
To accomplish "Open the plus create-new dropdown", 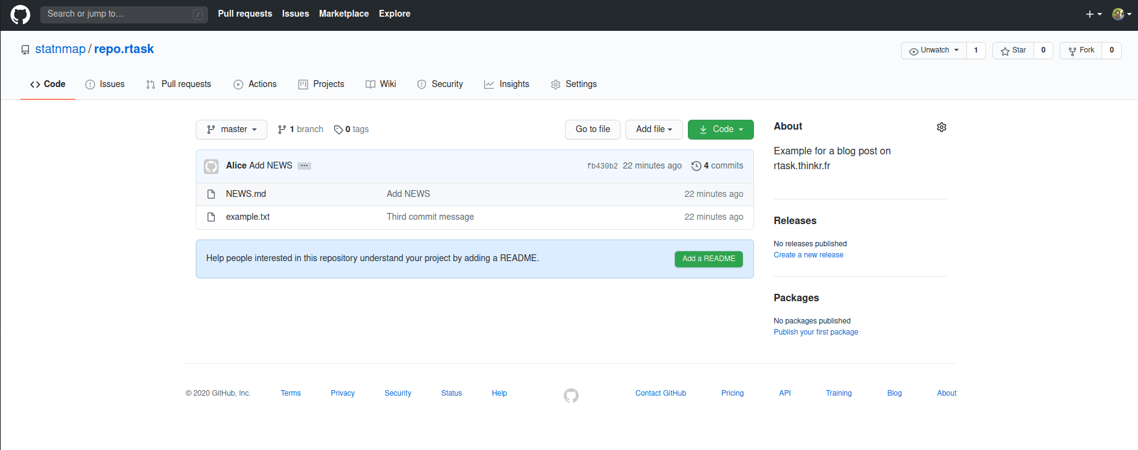I will 1094,14.
